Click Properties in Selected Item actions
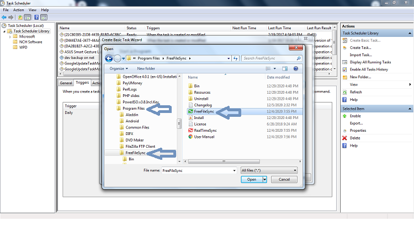 (358, 131)
